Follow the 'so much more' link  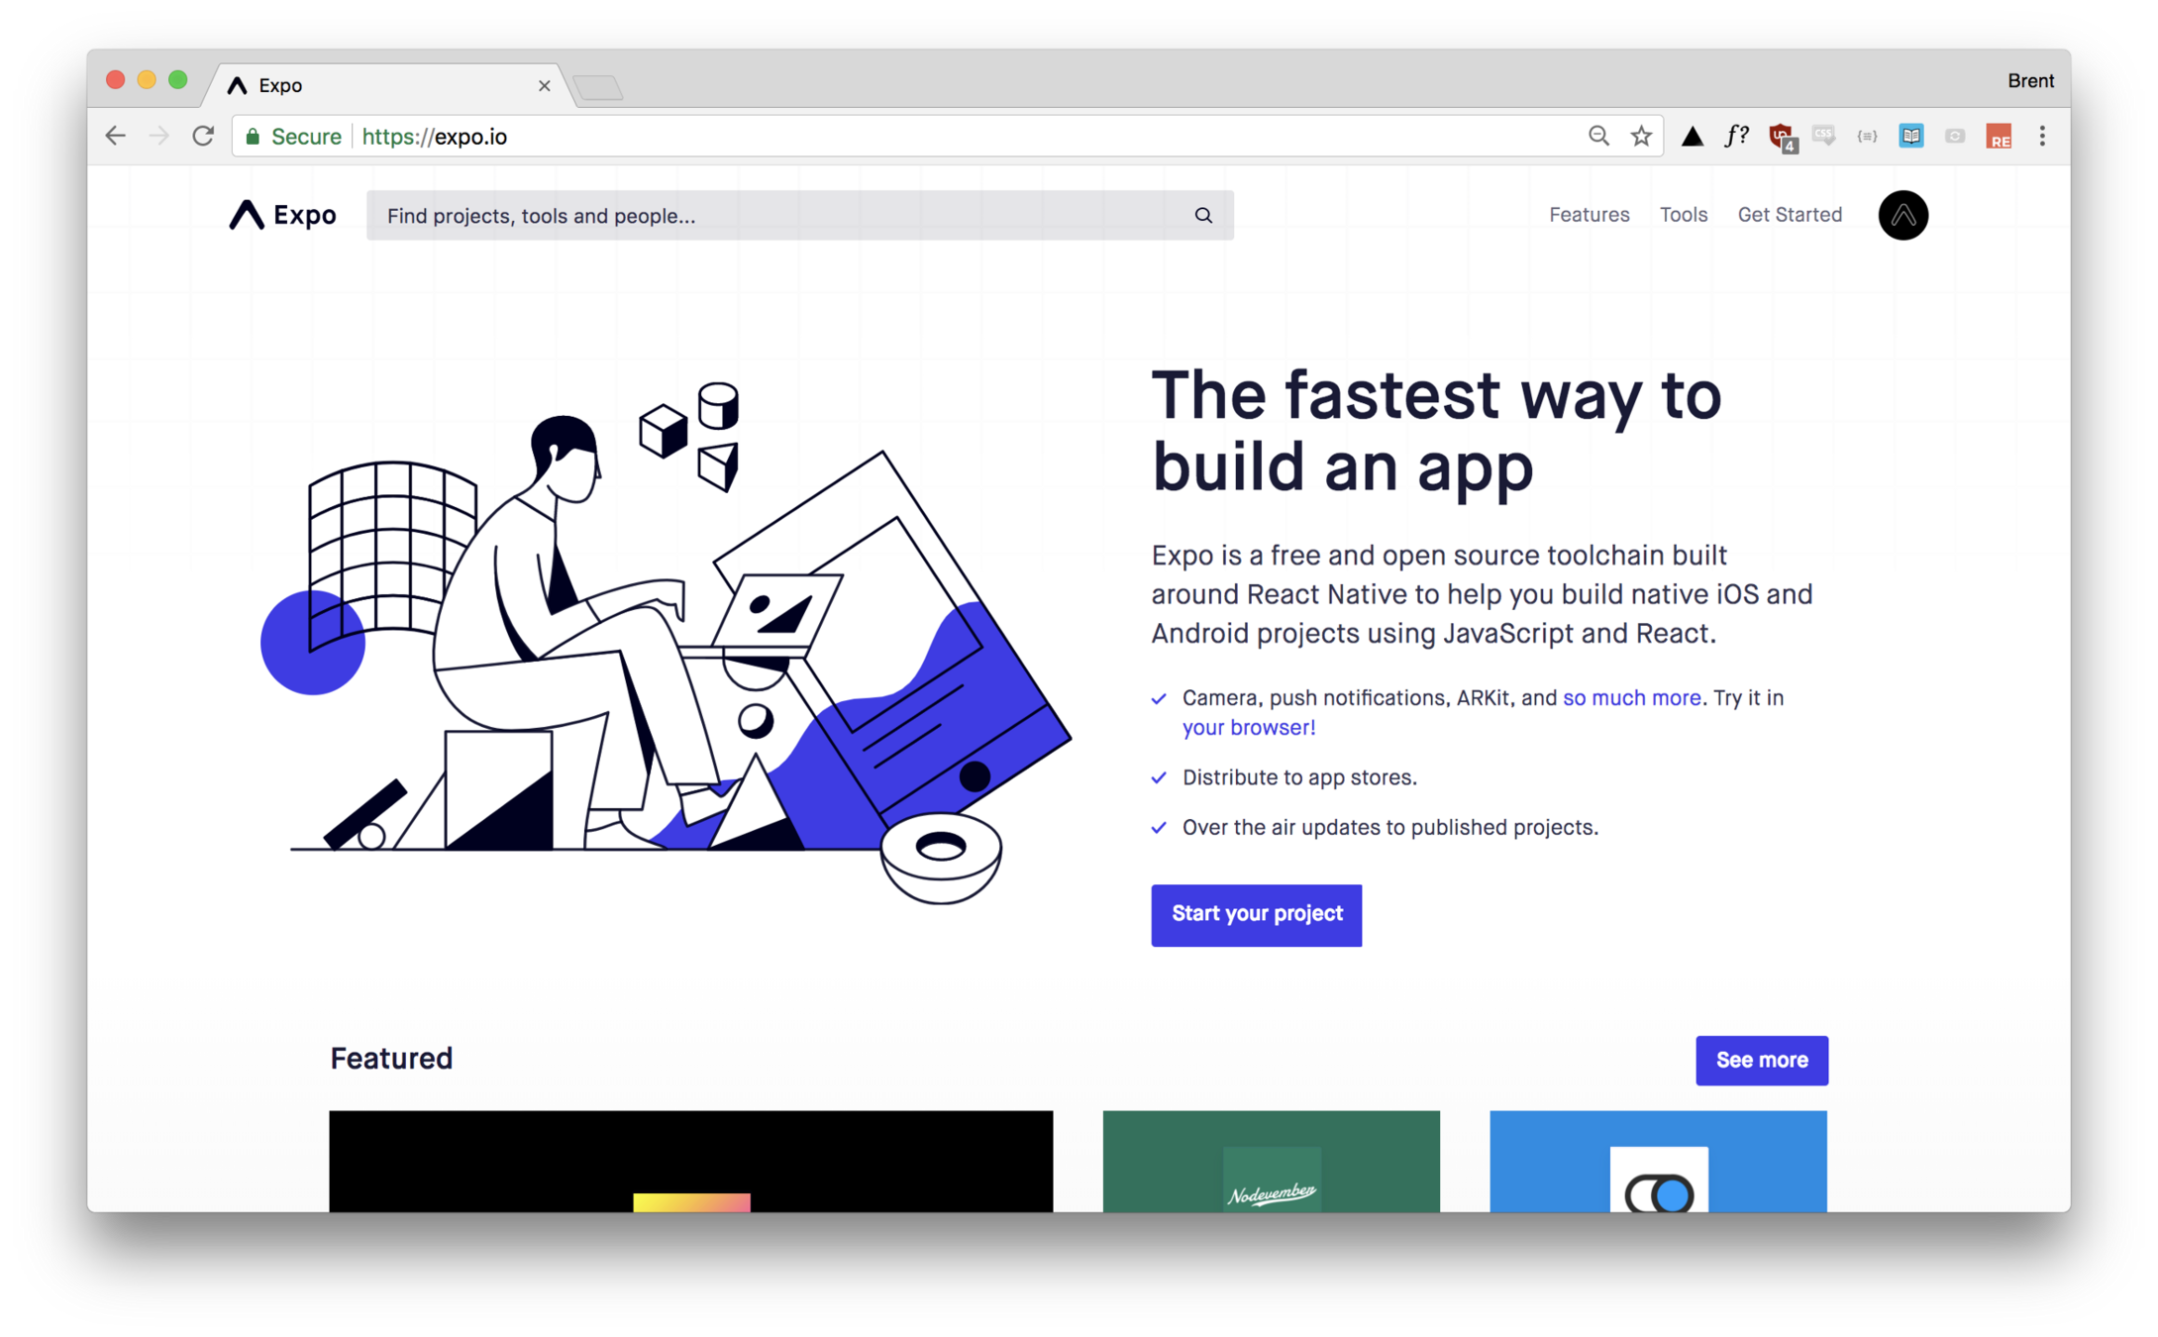pyautogui.click(x=1630, y=697)
